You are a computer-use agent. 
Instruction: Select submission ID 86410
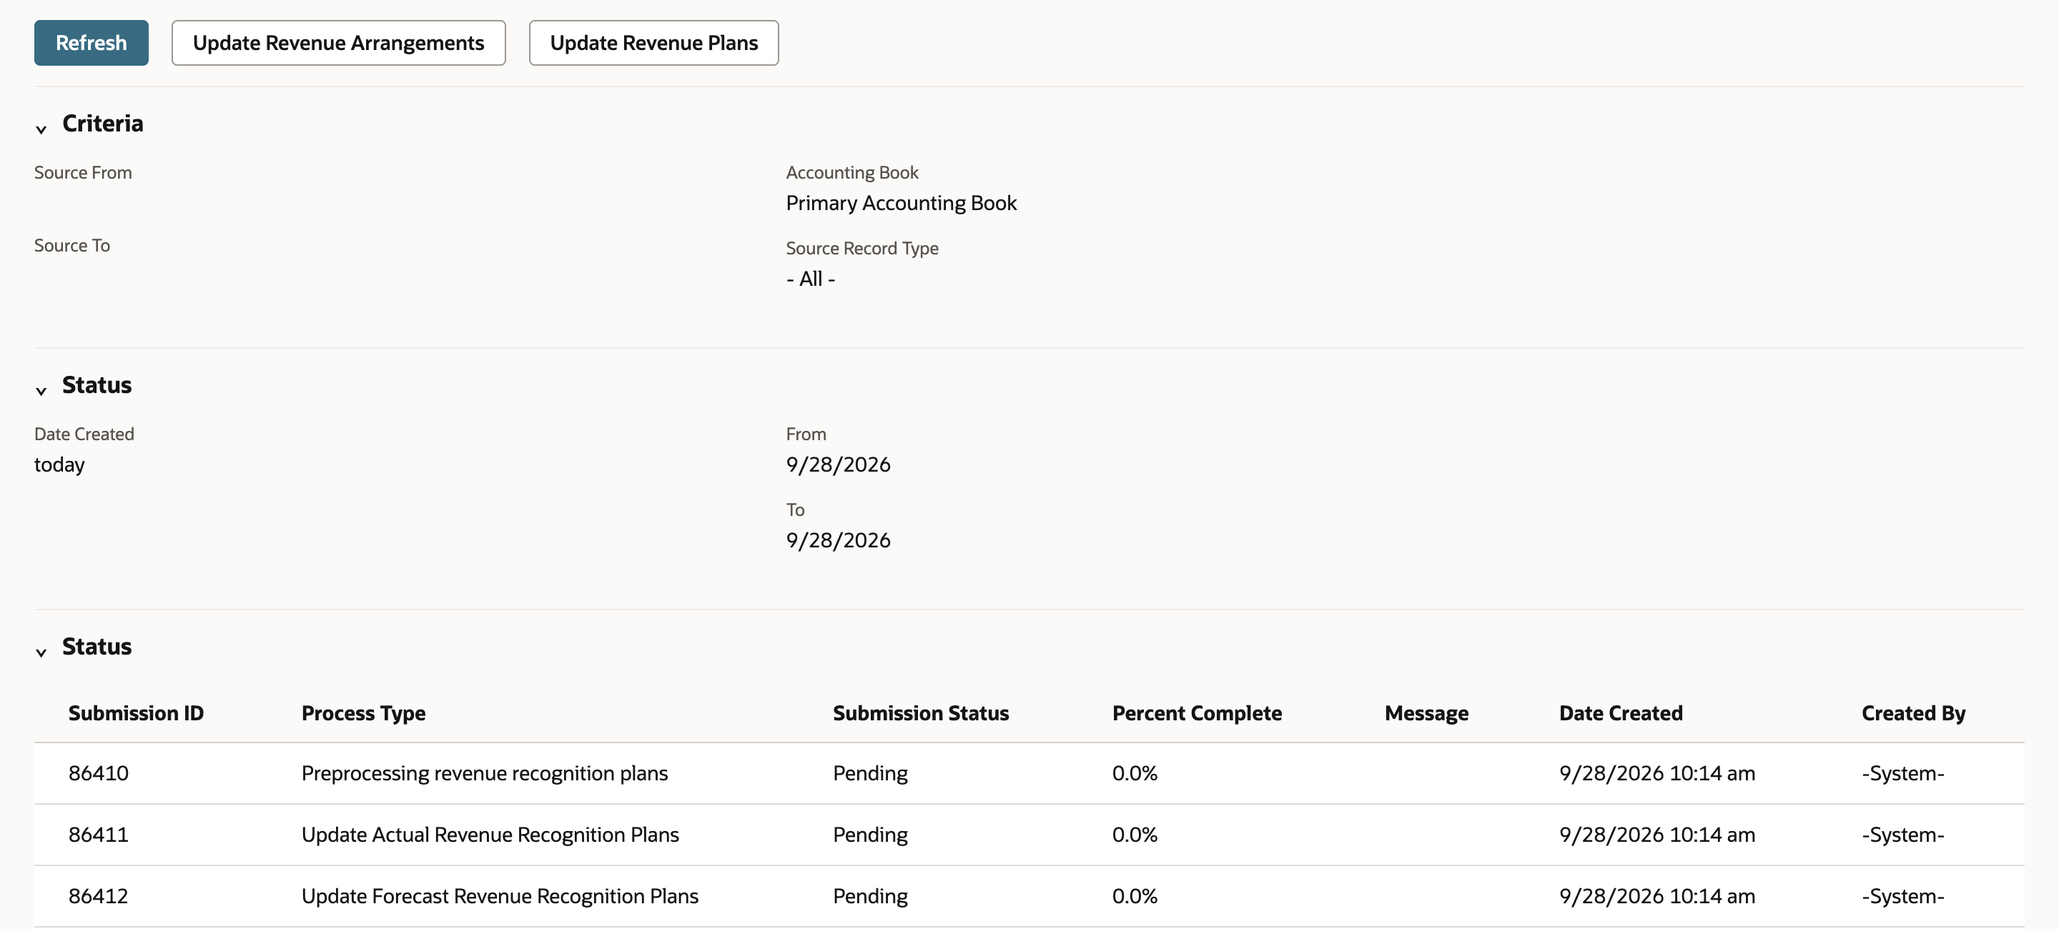coord(99,772)
